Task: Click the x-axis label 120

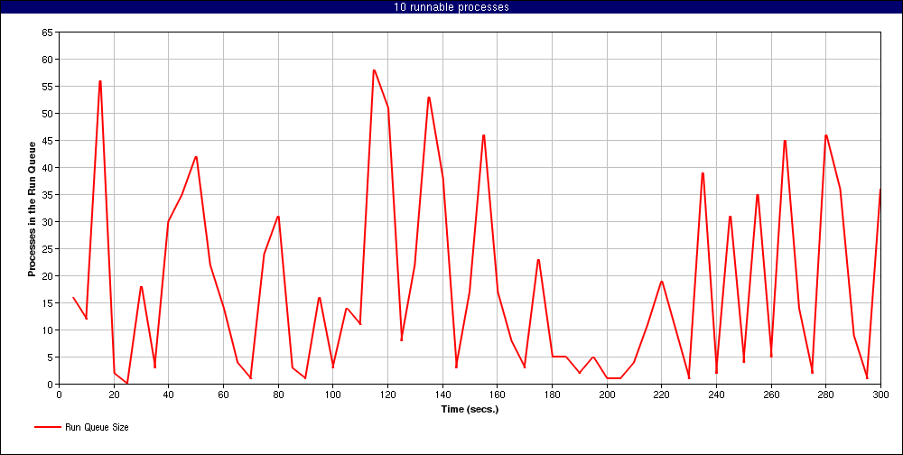Action: tap(387, 395)
